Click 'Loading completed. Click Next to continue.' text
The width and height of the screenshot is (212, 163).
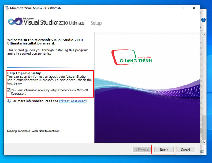pyautogui.click(x=33, y=131)
